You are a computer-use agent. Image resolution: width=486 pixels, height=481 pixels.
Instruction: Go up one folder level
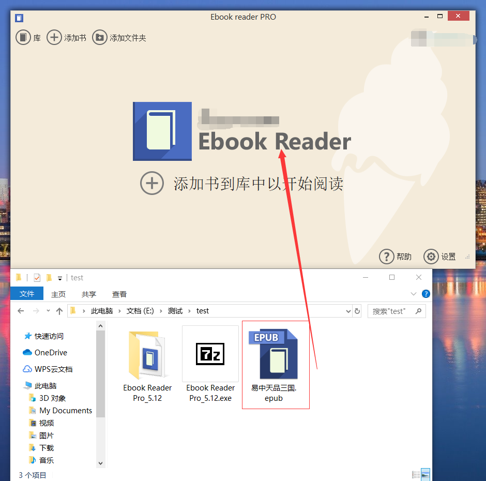pyautogui.click(x=59, y=311)
